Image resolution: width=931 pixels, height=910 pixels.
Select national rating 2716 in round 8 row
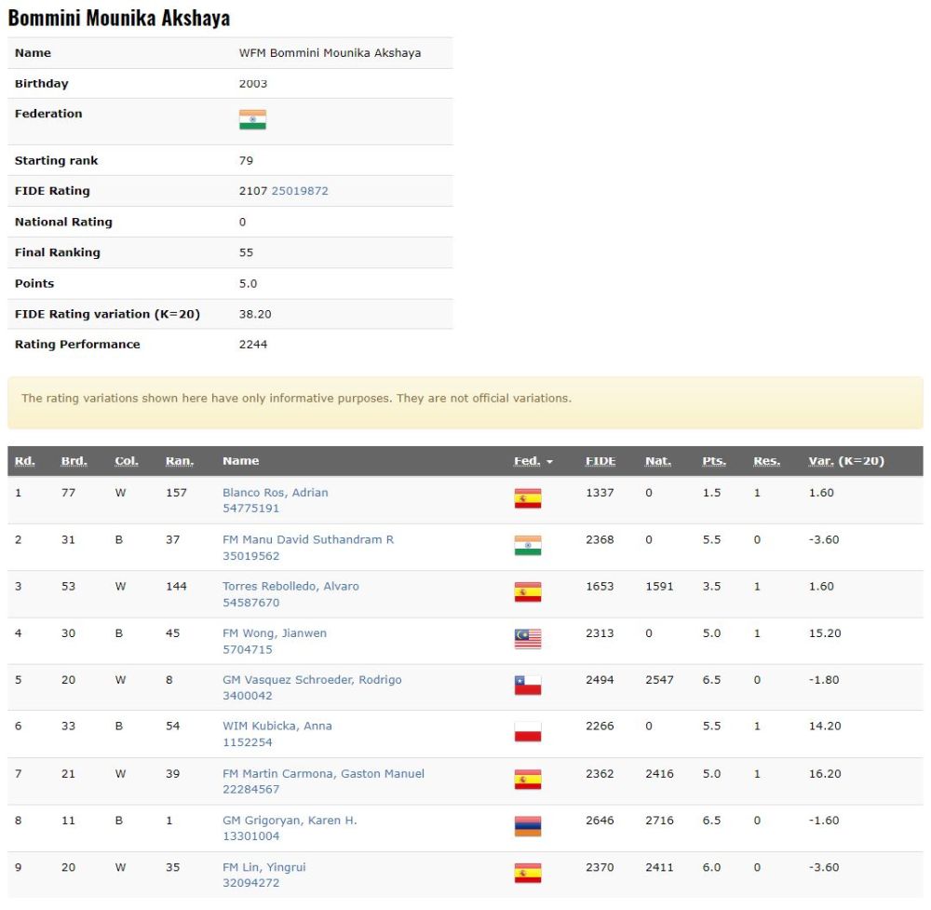[660, 821]
